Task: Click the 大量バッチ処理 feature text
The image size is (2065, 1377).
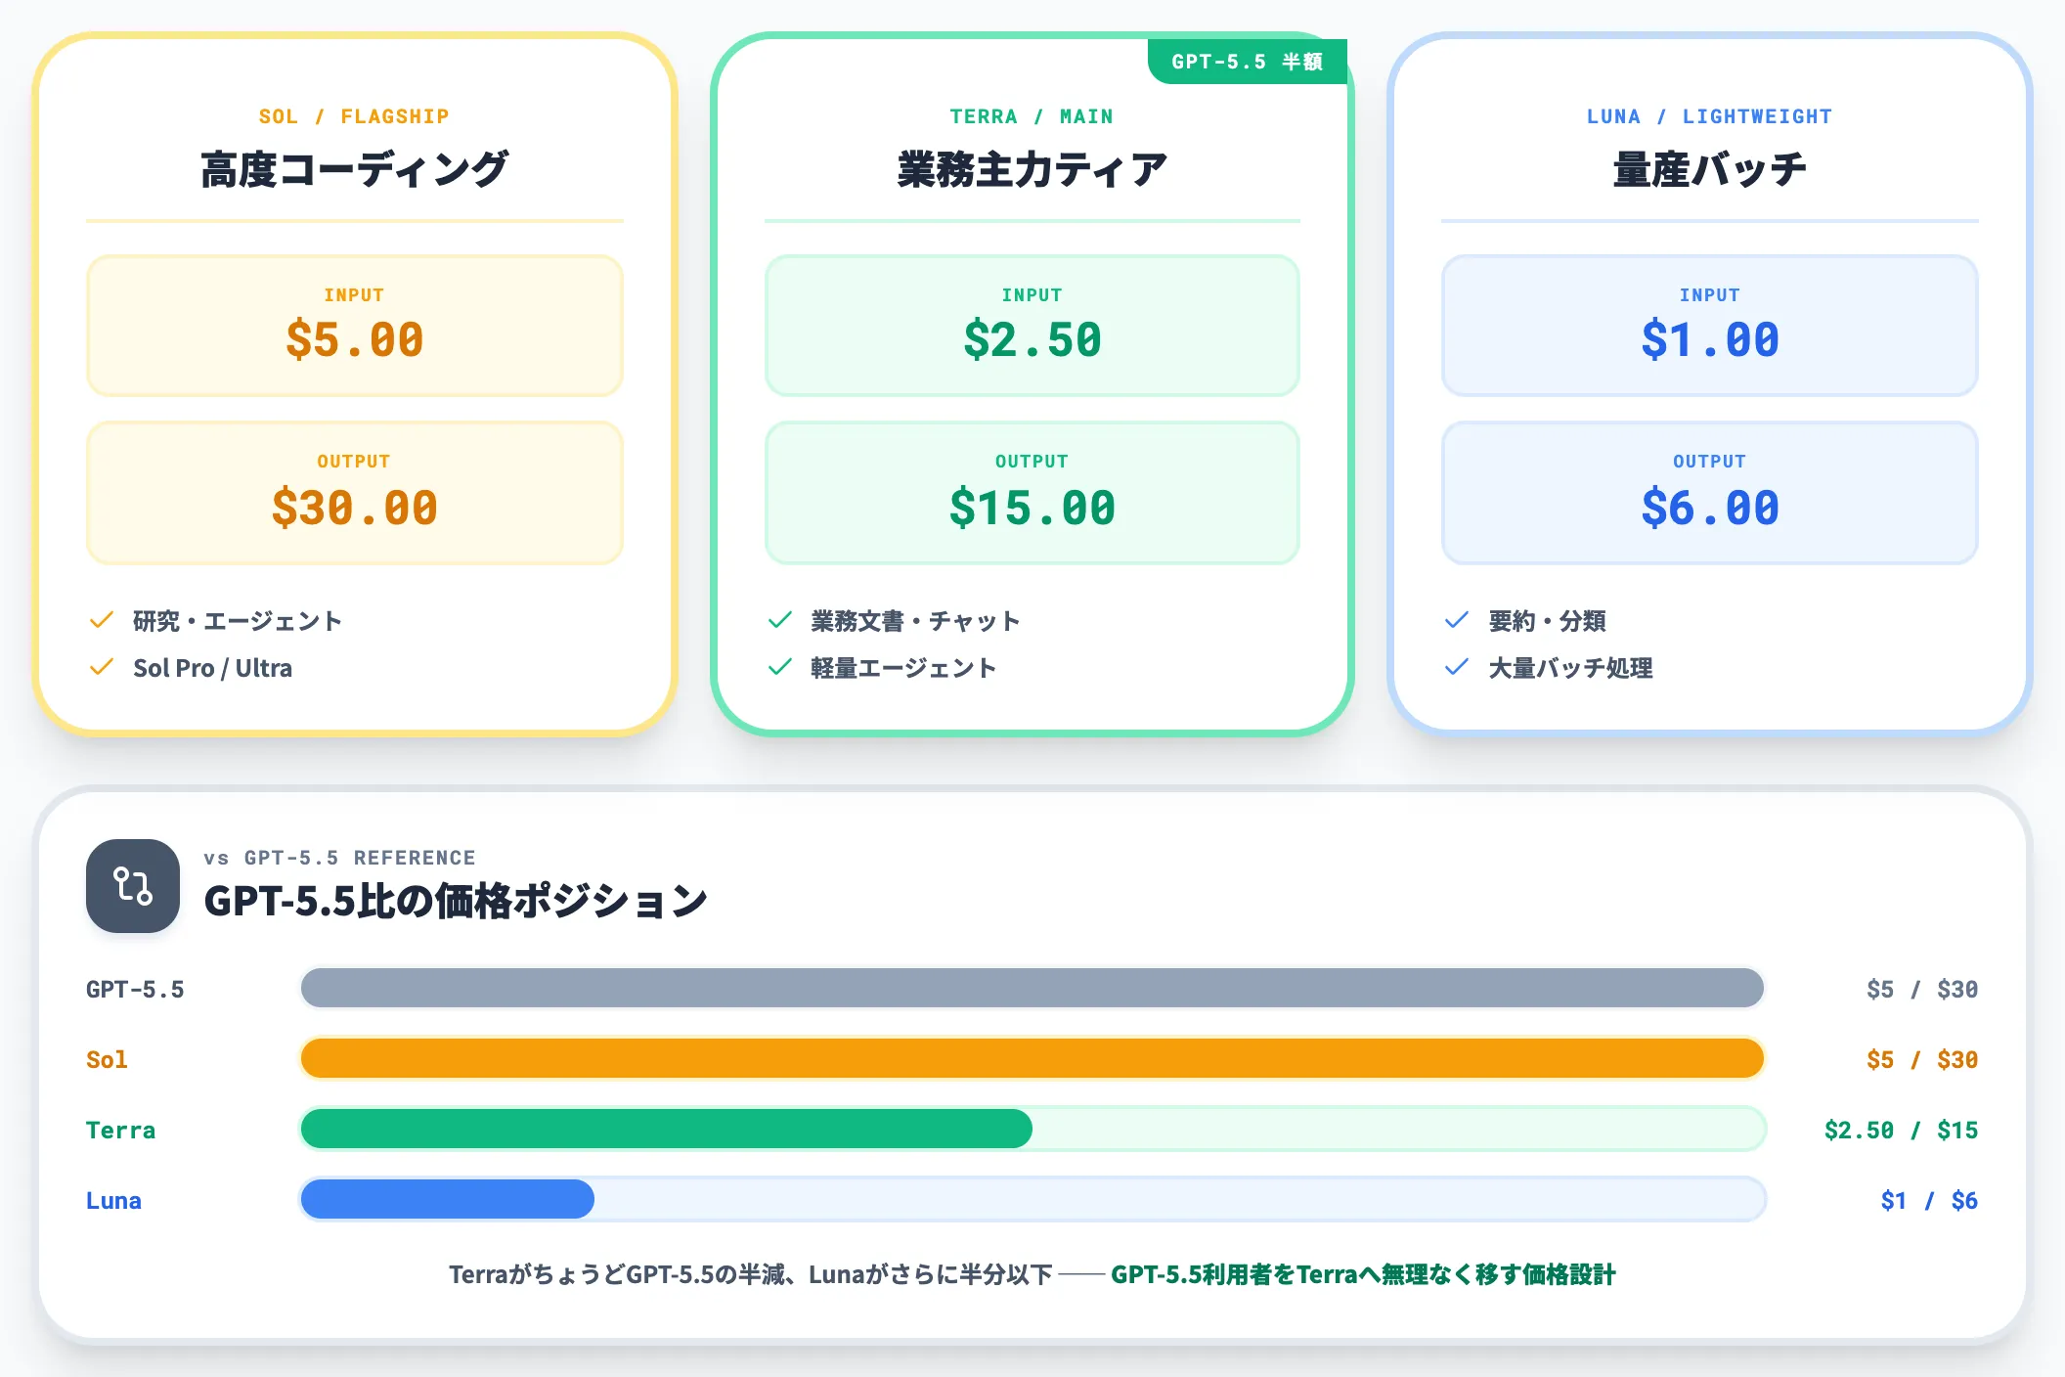Action: point(1570,668)
